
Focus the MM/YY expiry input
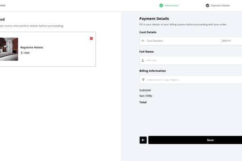232,41
